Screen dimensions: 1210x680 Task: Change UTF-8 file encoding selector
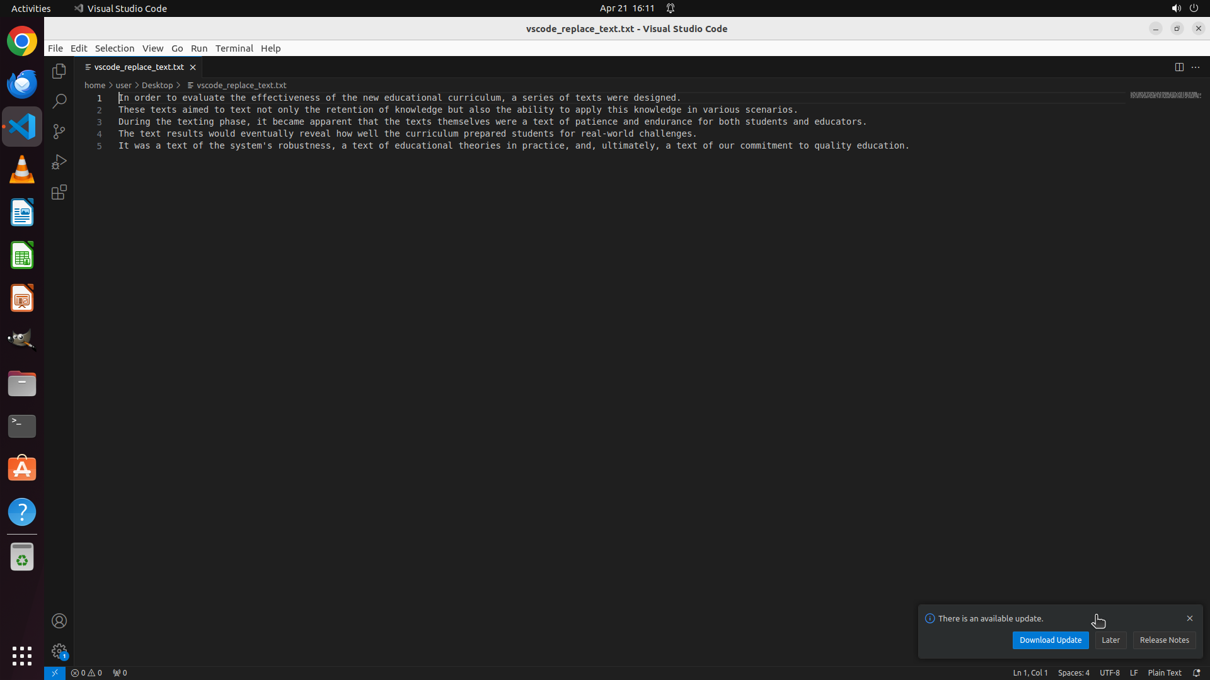pyautogui.click(x=1109, y=672)
